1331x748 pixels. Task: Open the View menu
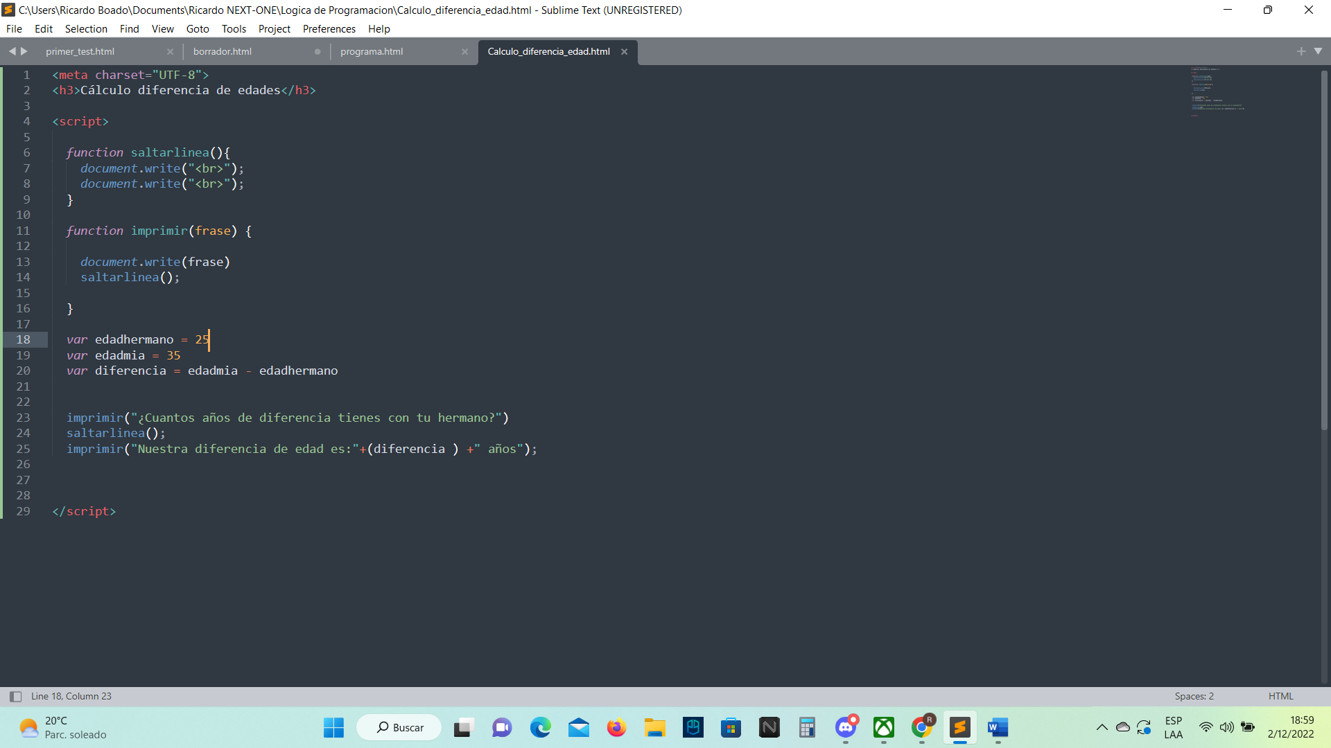click(x=162, y=29)
